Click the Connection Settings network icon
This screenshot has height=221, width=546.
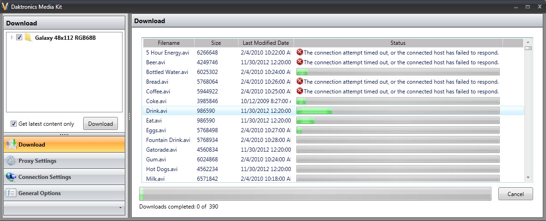11,177
